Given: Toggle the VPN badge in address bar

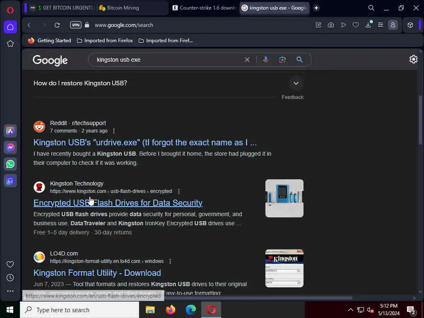Looking at the screenshot, I should tap(76, 25).
